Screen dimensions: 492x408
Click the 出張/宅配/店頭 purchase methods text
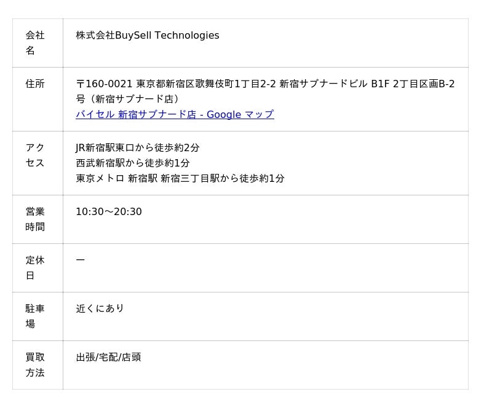click(x=109, y=357)
